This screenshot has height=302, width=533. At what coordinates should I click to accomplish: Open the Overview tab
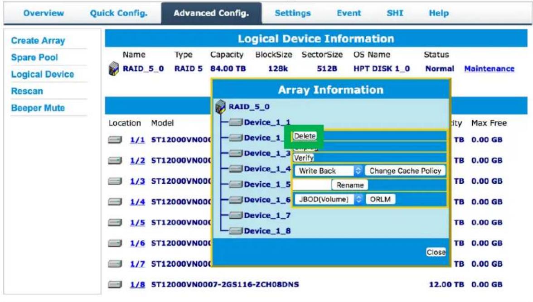click(x=44, y=13)
